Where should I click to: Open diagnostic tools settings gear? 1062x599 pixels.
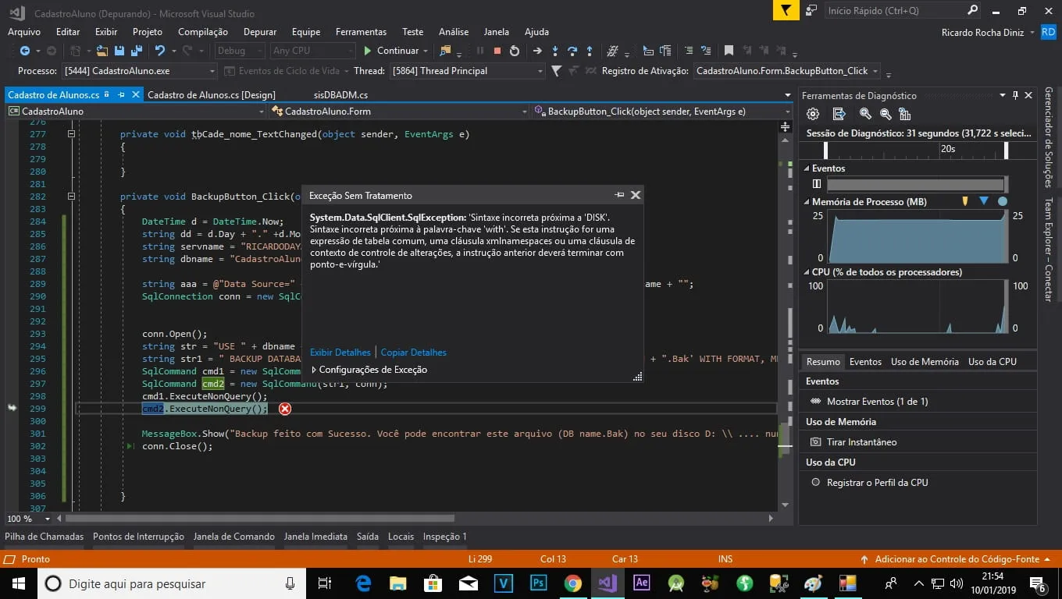813,114
